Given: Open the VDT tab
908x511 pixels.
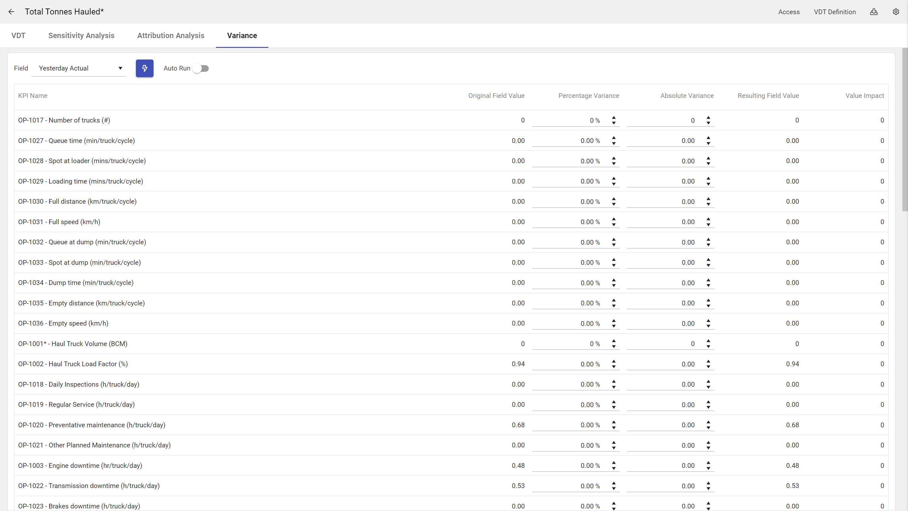Looking at the screenshot, I should (x=18, y=36).
